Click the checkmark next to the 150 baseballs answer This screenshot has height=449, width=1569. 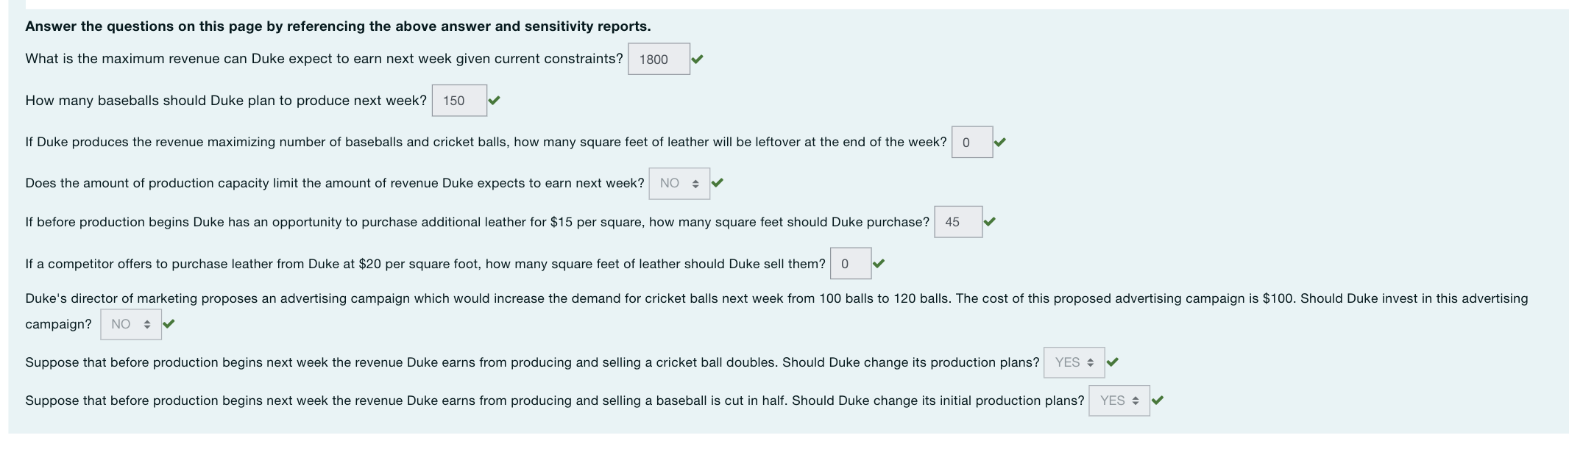(495, 101)
